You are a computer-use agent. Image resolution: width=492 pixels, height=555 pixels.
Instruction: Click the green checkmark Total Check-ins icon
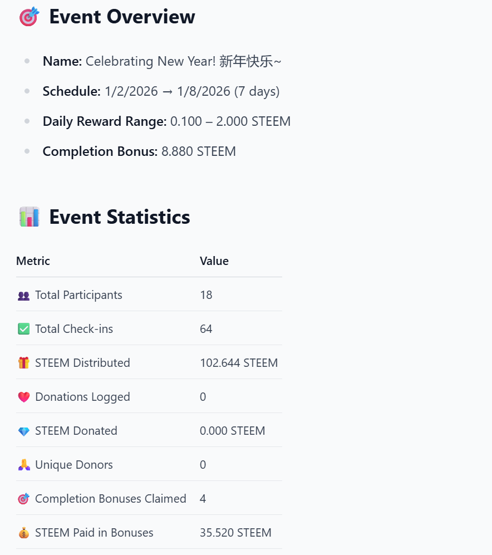(24, 329)
